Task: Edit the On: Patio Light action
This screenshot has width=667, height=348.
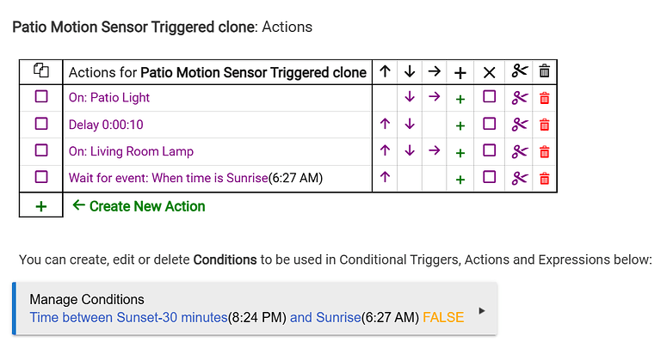Action: [x=109, y=98]
